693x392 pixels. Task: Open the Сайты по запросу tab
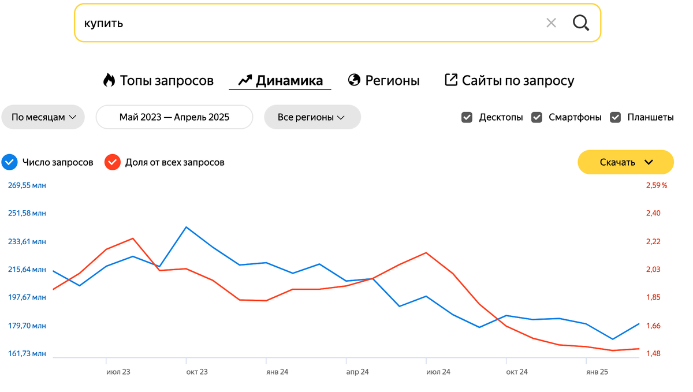517,80
